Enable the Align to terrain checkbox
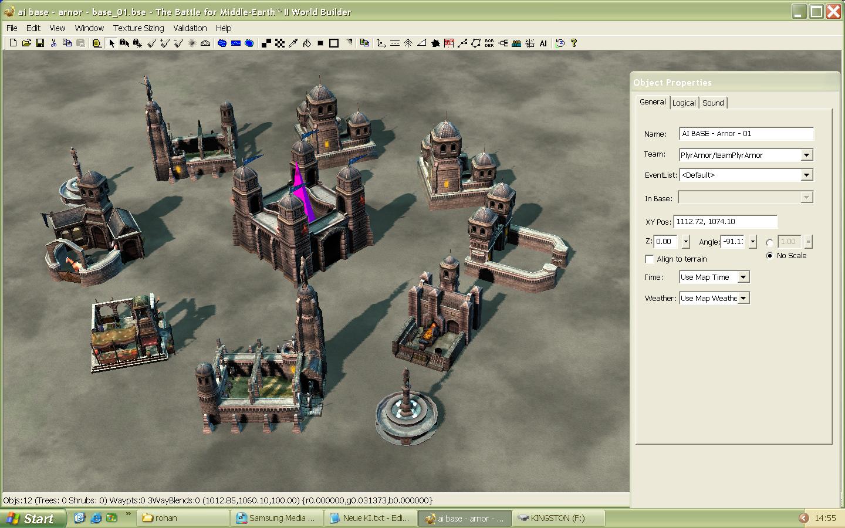 (650, 259)
